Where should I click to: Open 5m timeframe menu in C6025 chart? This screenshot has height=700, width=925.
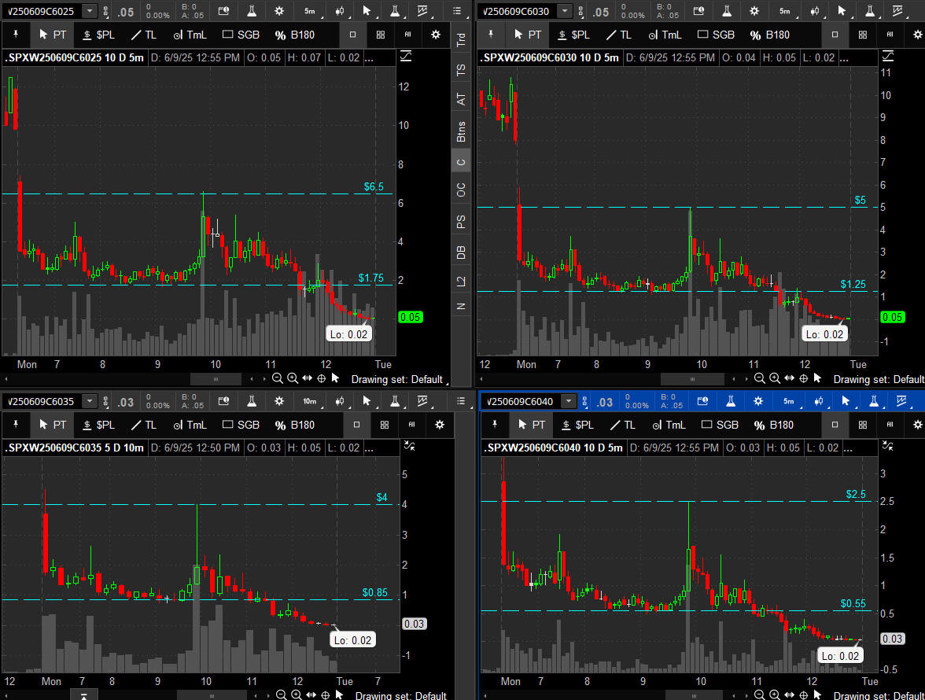coord(310,11)
